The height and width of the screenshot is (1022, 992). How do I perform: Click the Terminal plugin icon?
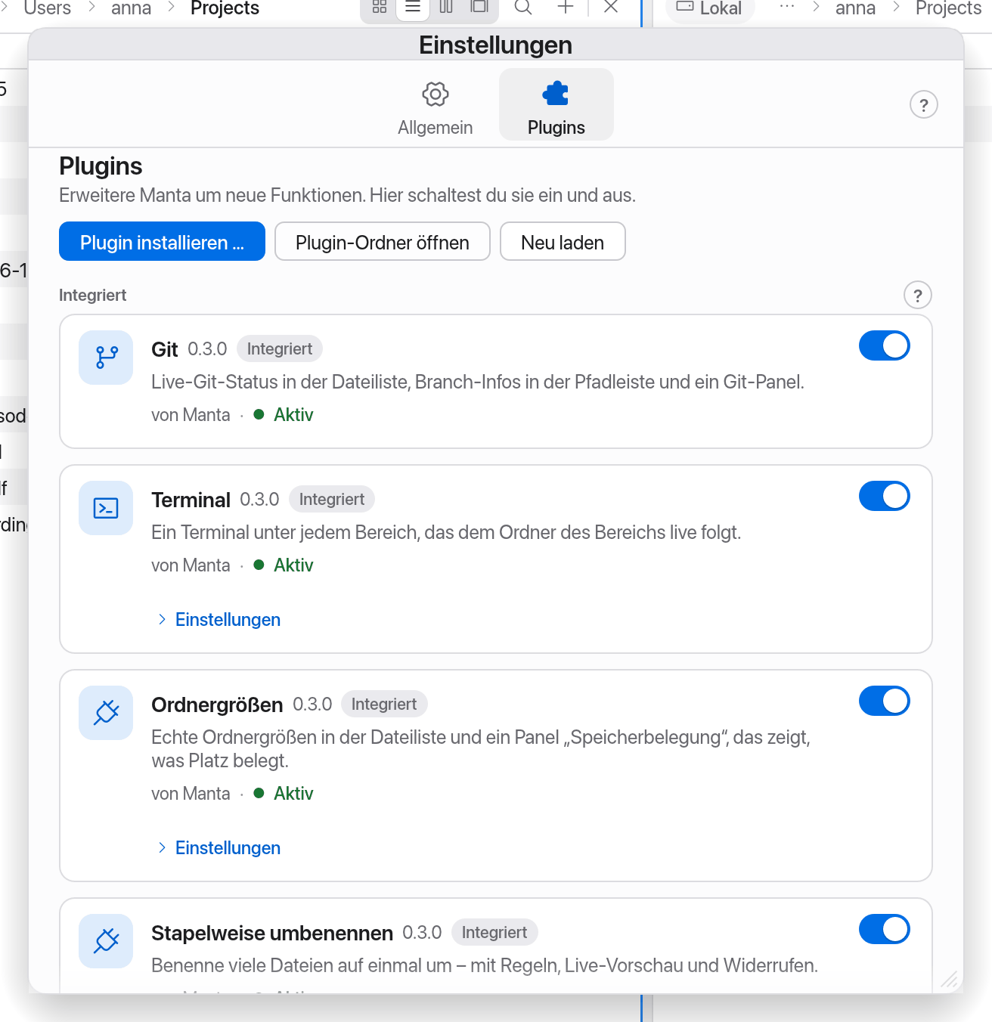(x=106, y=508)
